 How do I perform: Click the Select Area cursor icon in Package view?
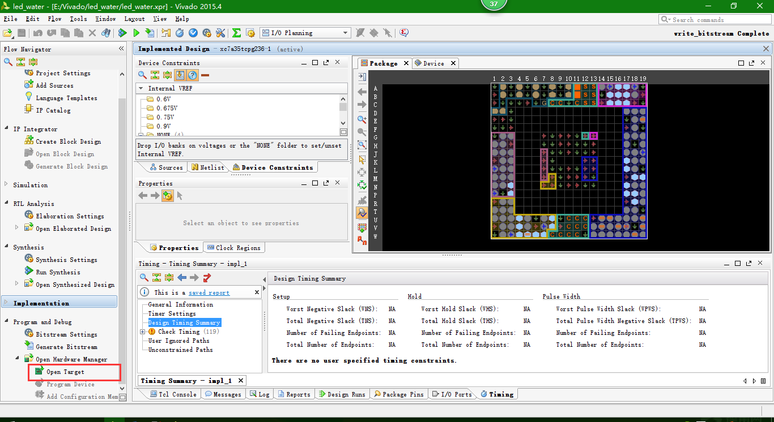362,160
